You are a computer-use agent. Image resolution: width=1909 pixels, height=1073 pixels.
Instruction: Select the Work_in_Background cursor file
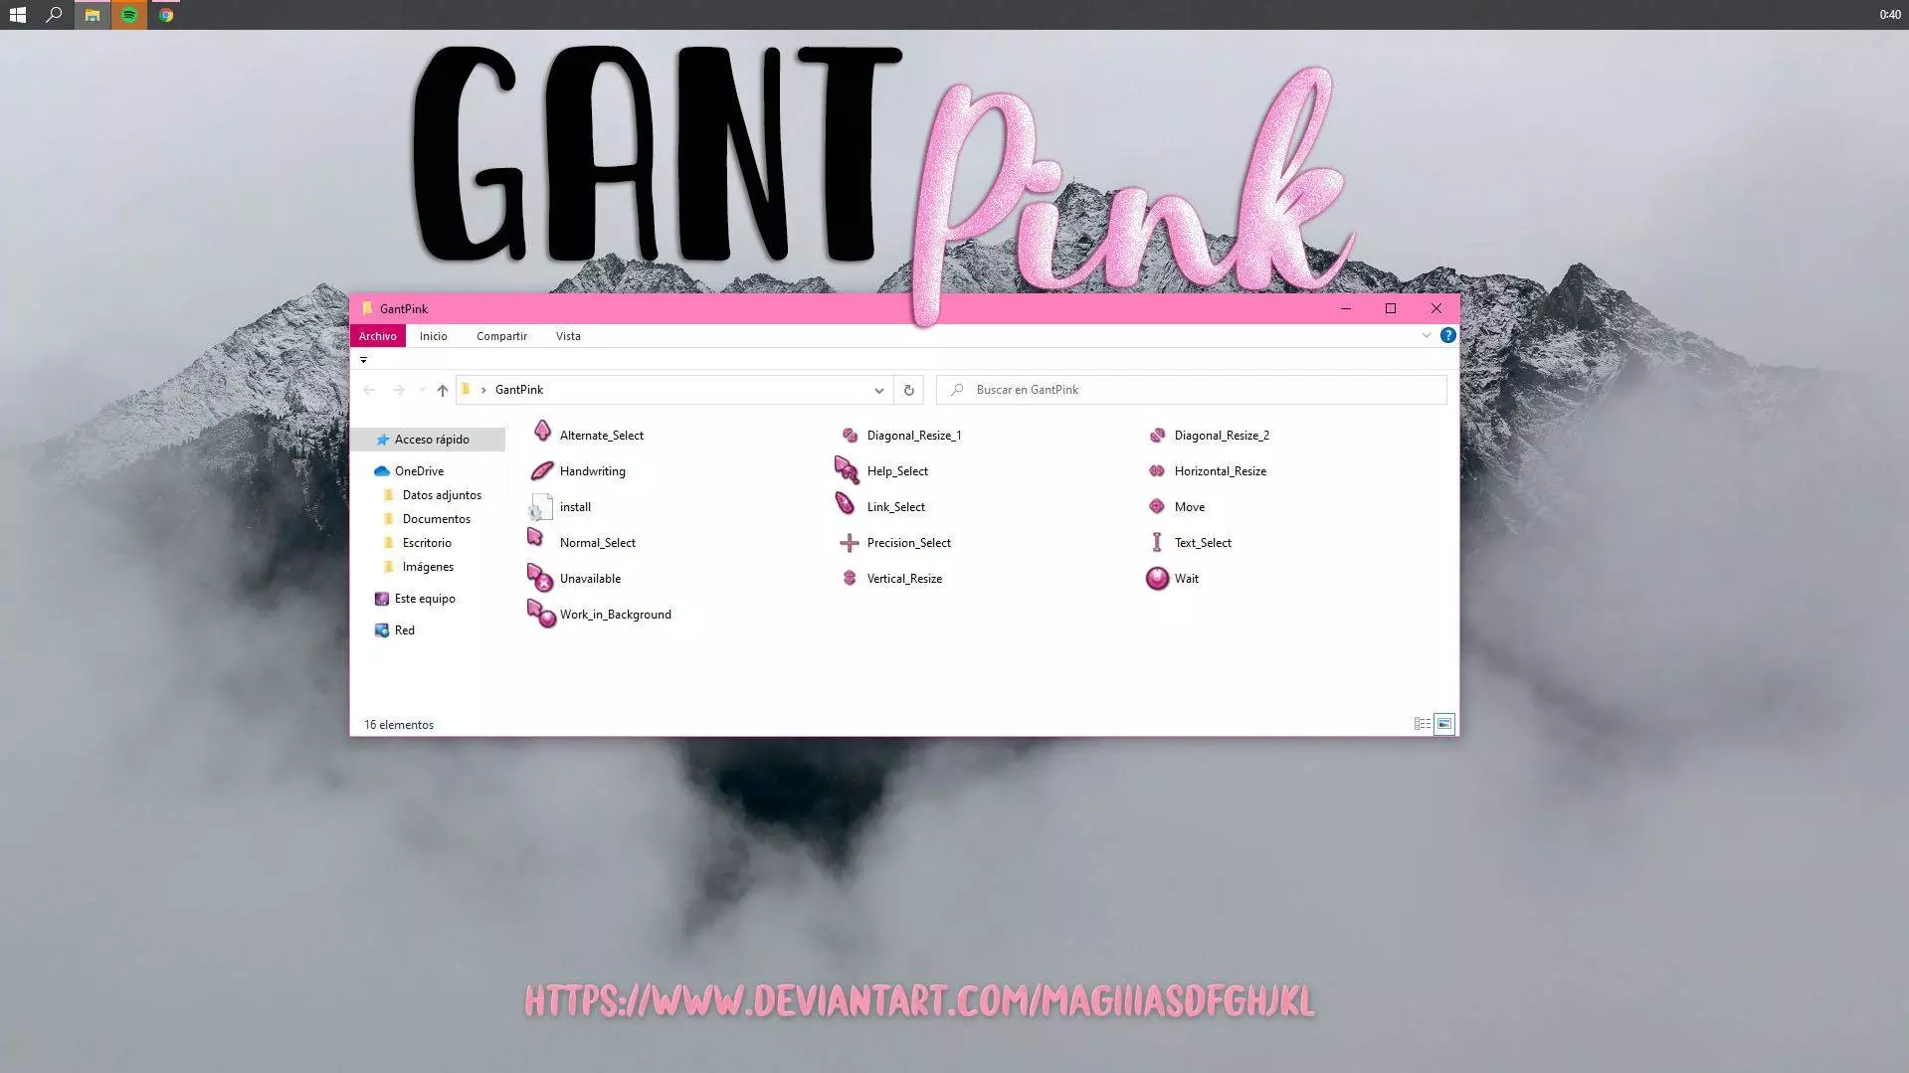(615, 615)
